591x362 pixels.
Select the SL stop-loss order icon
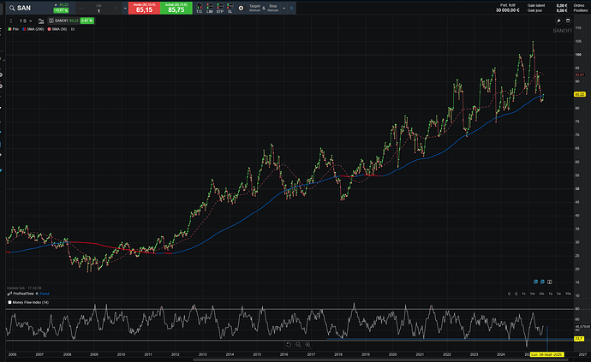230,9
